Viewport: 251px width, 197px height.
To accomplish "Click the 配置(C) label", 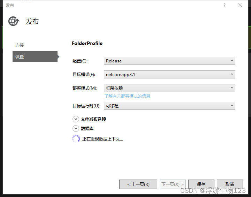I will pyautogui.click(x=80, y=61).
